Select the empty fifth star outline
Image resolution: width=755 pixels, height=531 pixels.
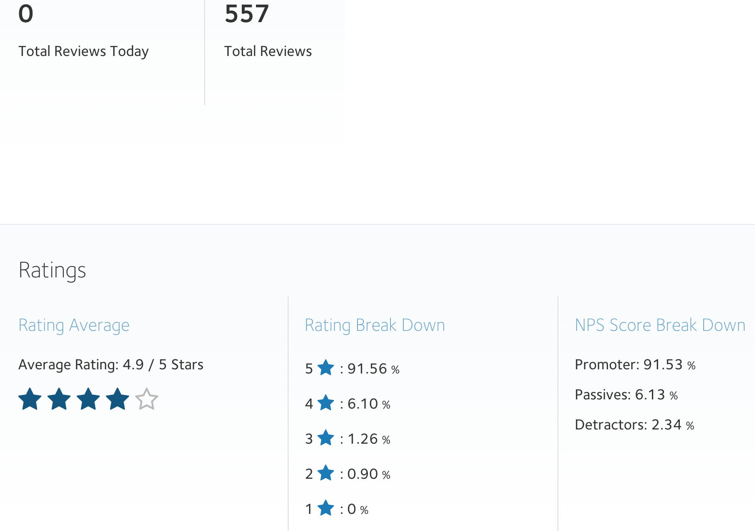click(x=147, y=399)
